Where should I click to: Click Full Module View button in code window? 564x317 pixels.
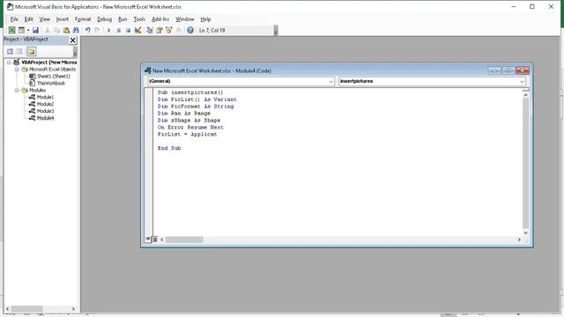[155, 240]
